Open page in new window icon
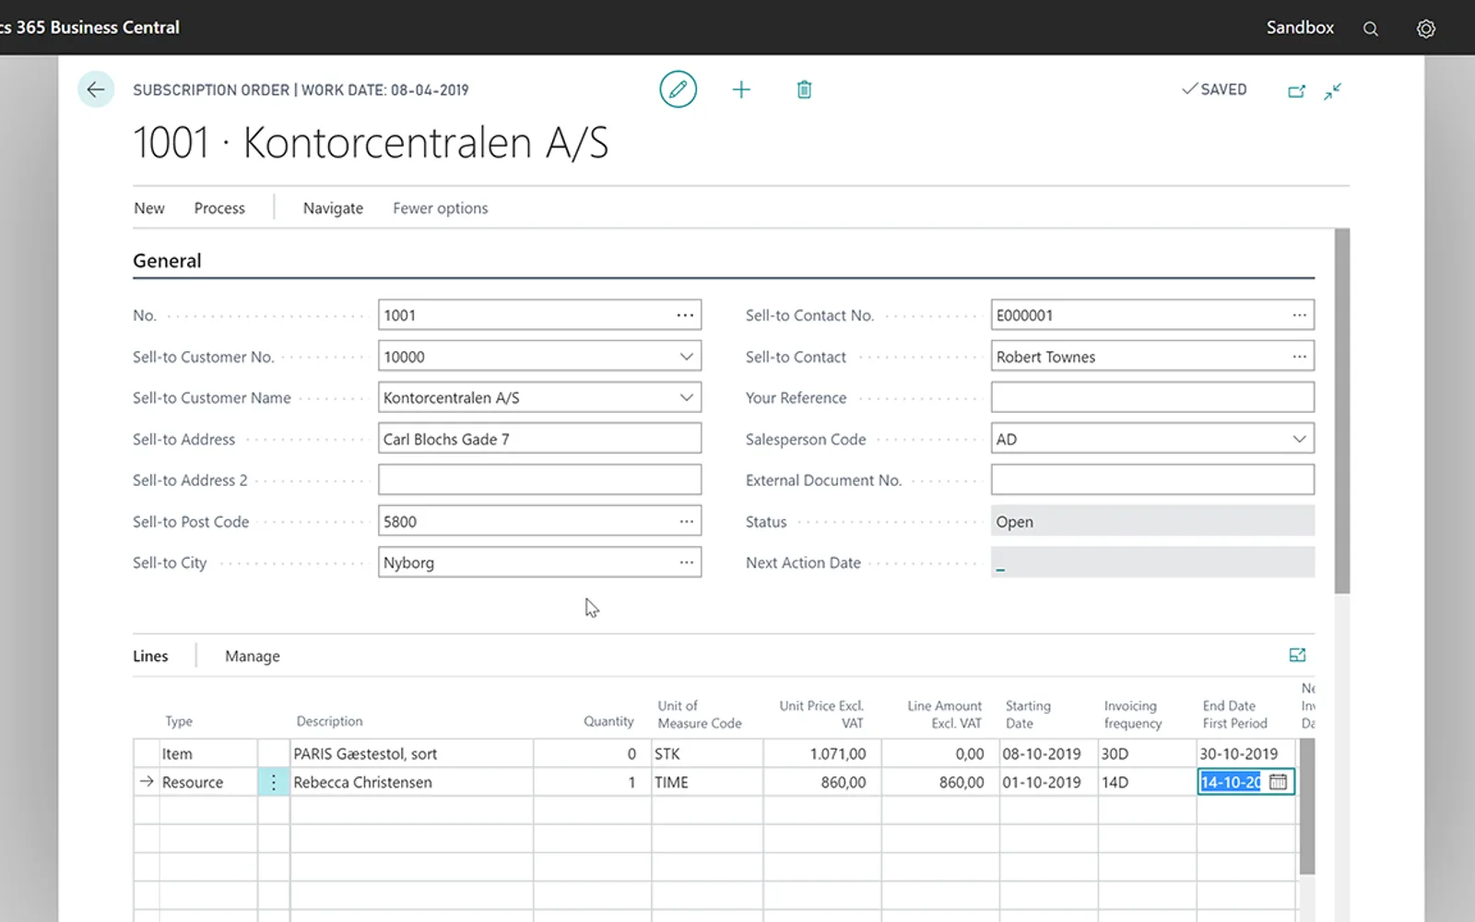 (x=1296, y=90)
